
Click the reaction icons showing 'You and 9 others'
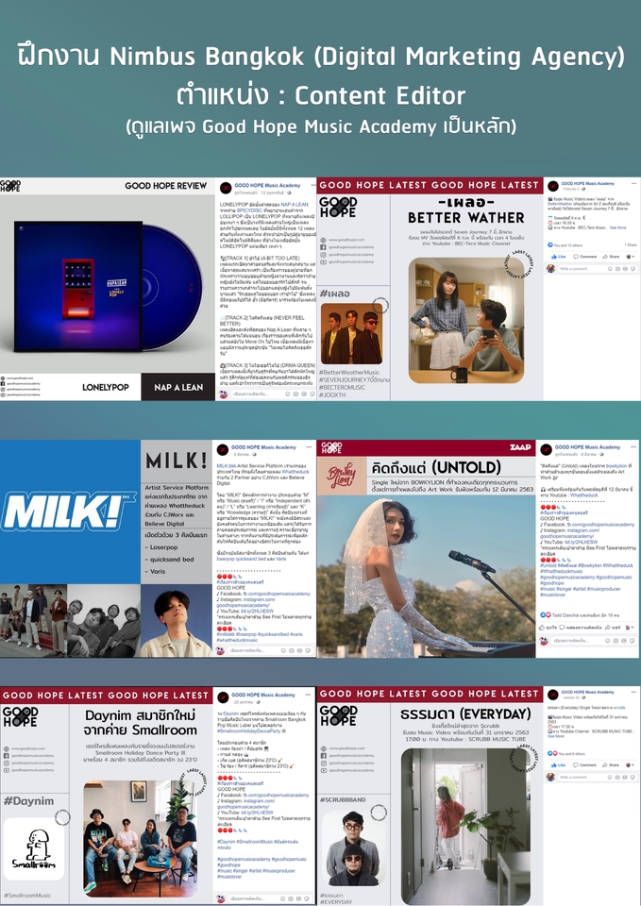click(552, 753)
